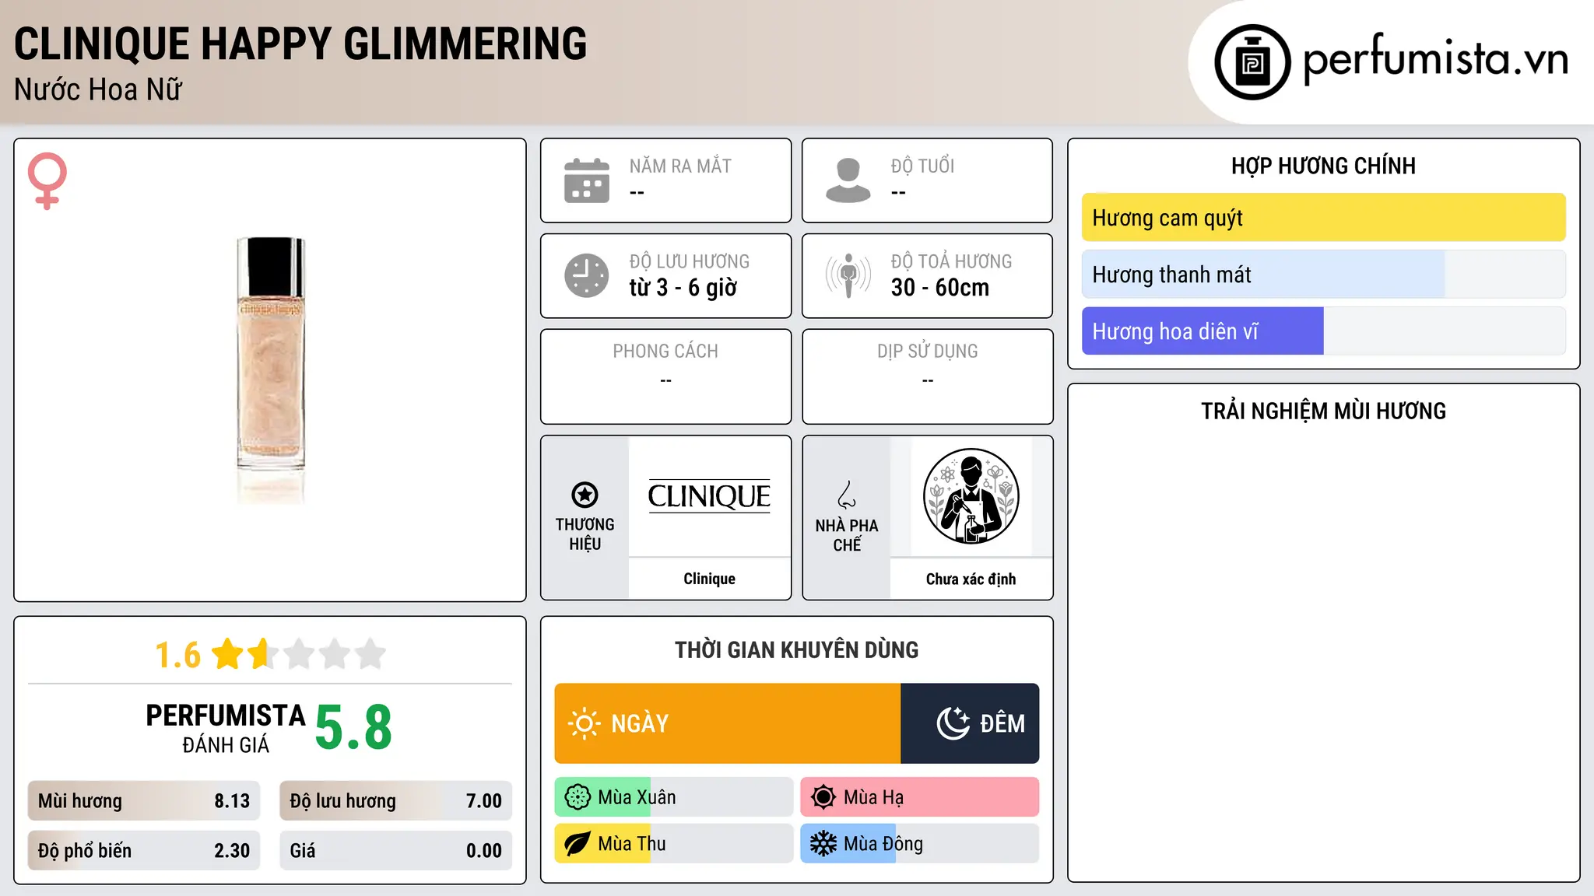Image resolution: width=1594 pixels, height=896 pixels.
Task: Open the perfume bottle product image
Action: pos(271,370)
